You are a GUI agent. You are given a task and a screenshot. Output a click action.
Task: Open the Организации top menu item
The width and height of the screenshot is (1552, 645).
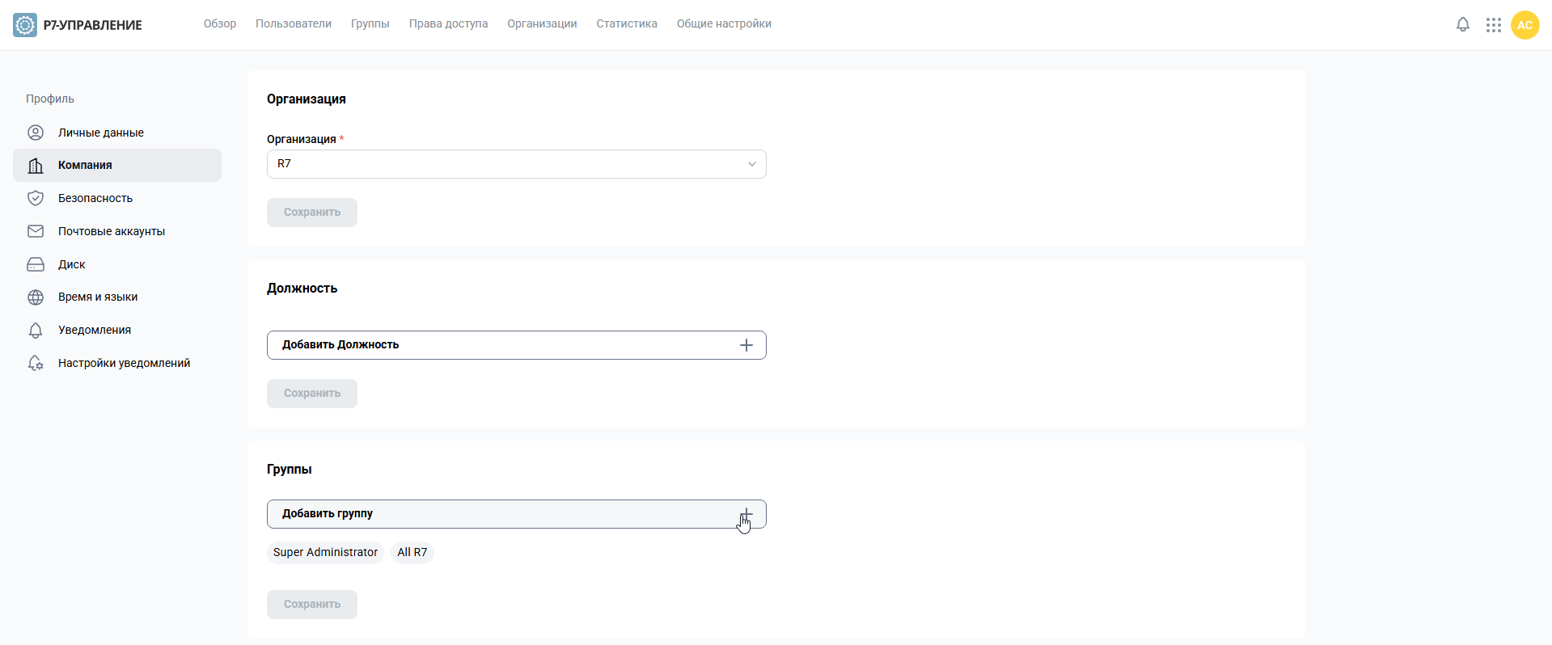pos(542,24)
